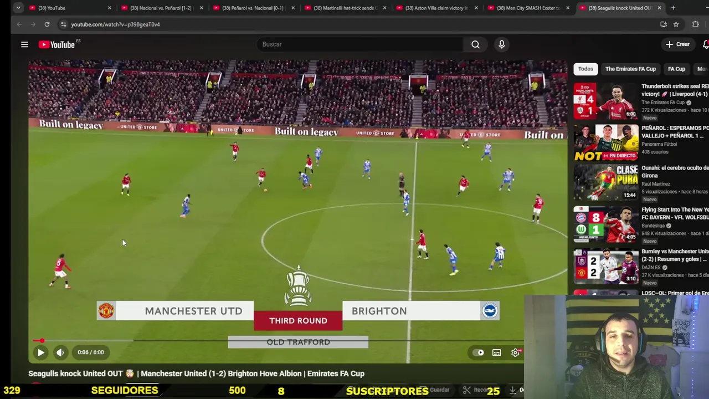Open site information icon in address bar
The height and width of the screenshot is (399, 709).
coord(63,24)
